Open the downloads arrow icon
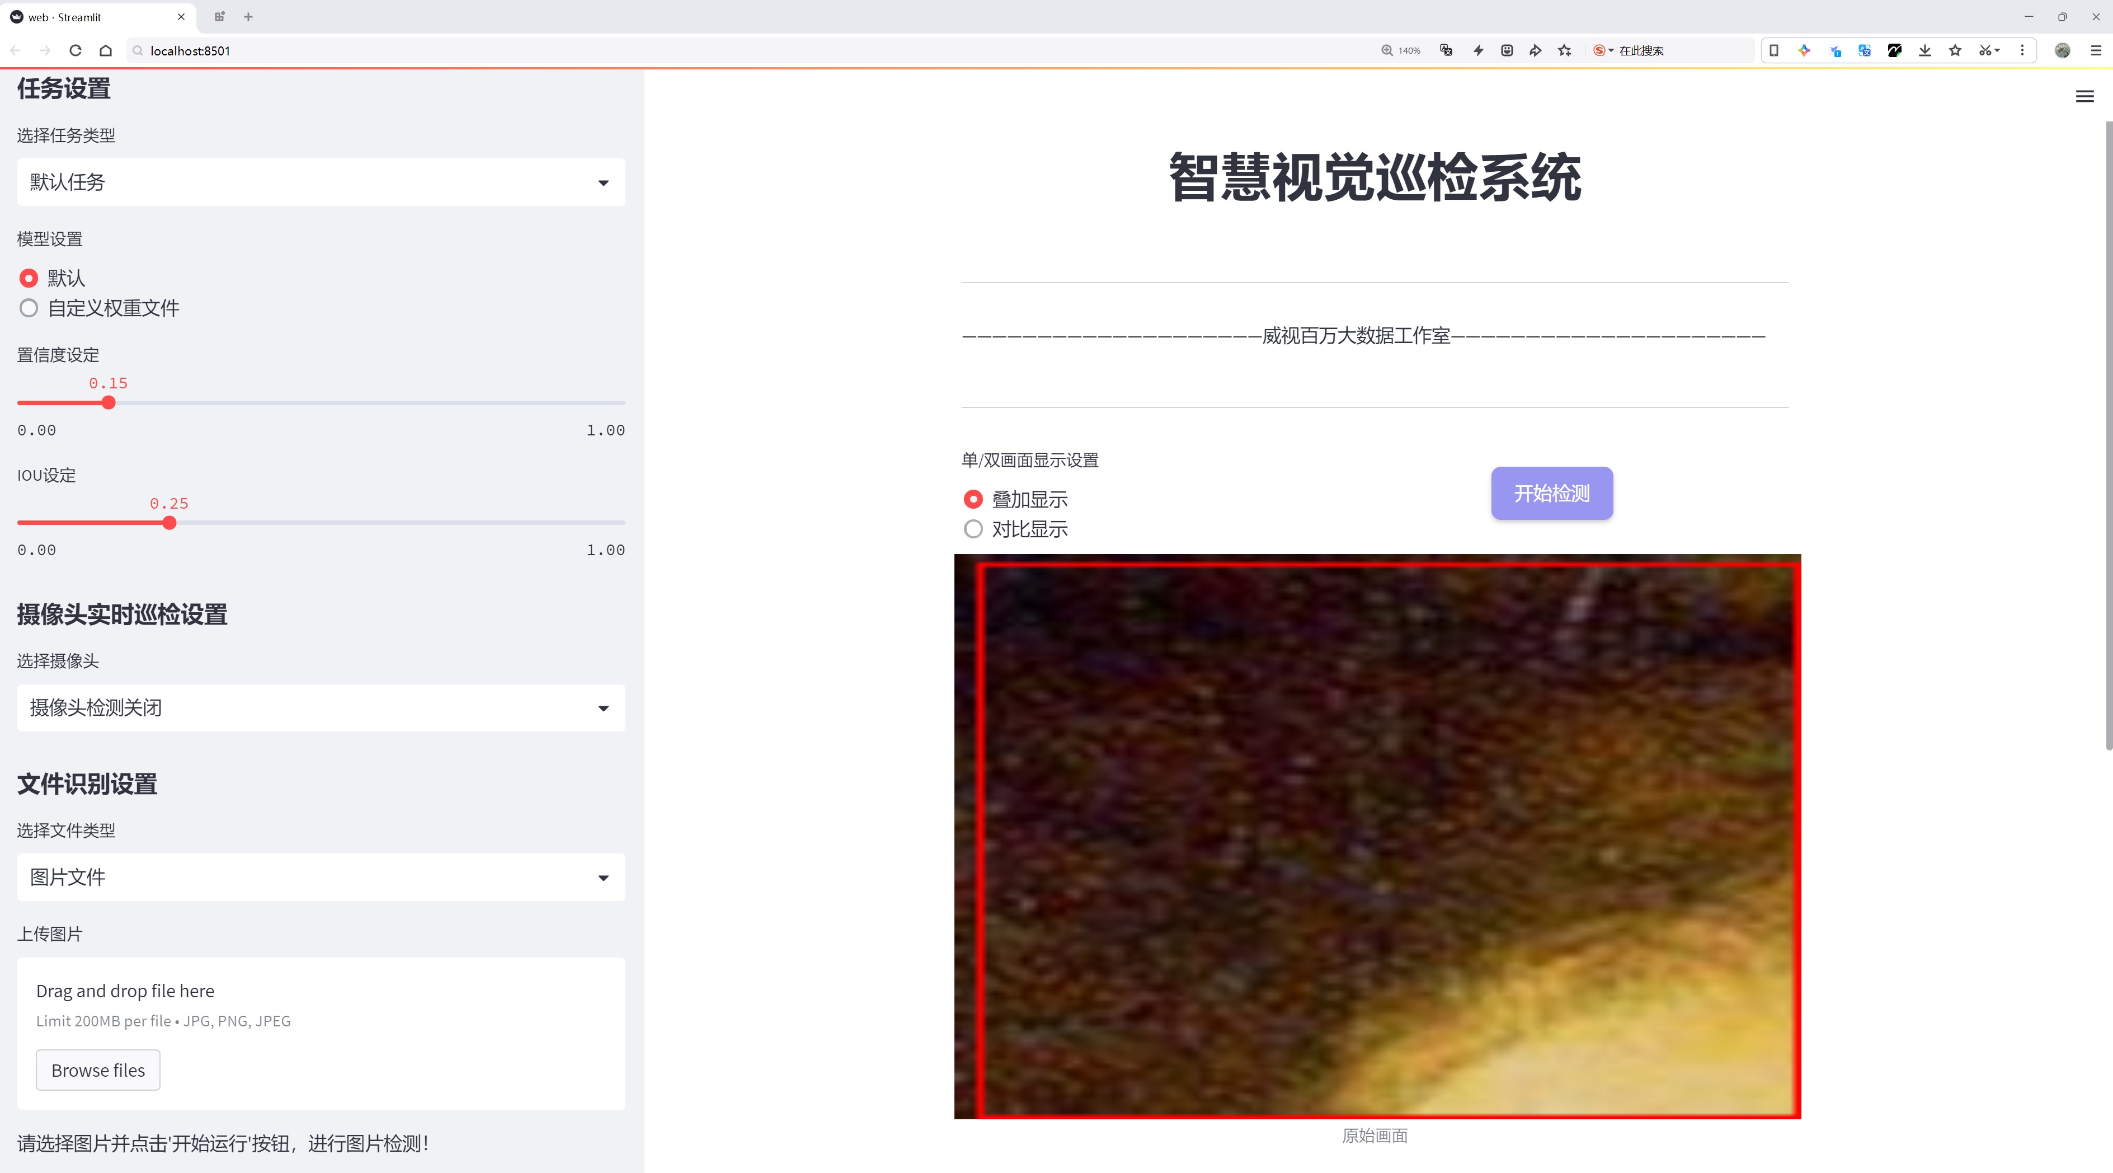Viewport: 2113px width, 1173px height. 1925,50
